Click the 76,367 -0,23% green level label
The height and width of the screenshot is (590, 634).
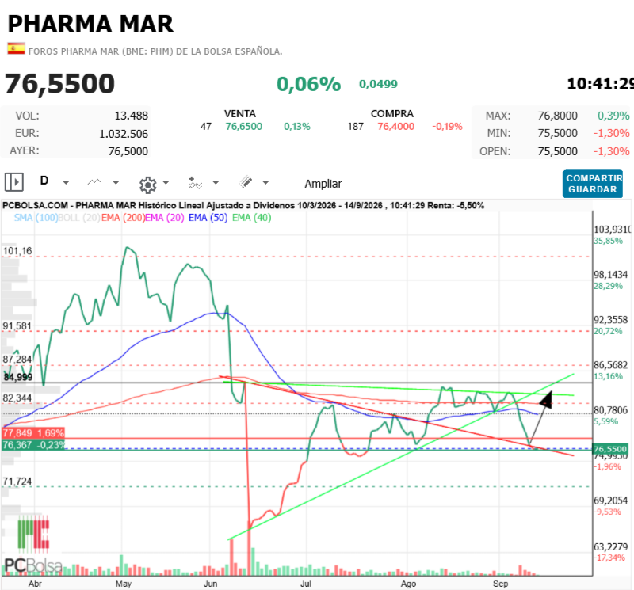33,445
